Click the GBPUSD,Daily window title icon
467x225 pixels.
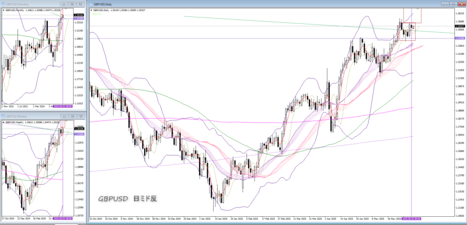pos(91,5)
